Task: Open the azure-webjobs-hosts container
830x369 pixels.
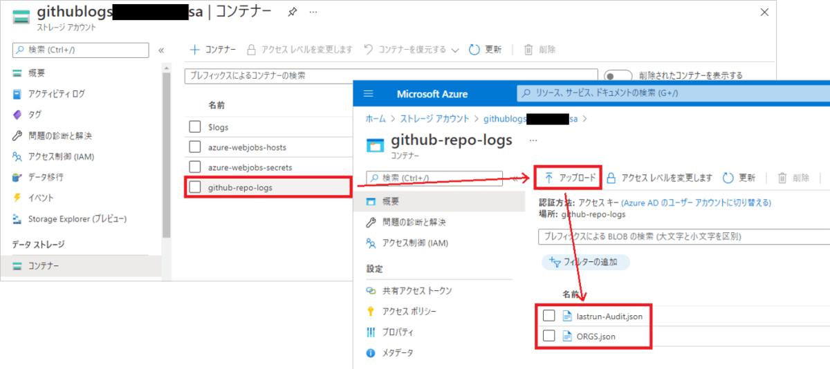Action: 247,147
